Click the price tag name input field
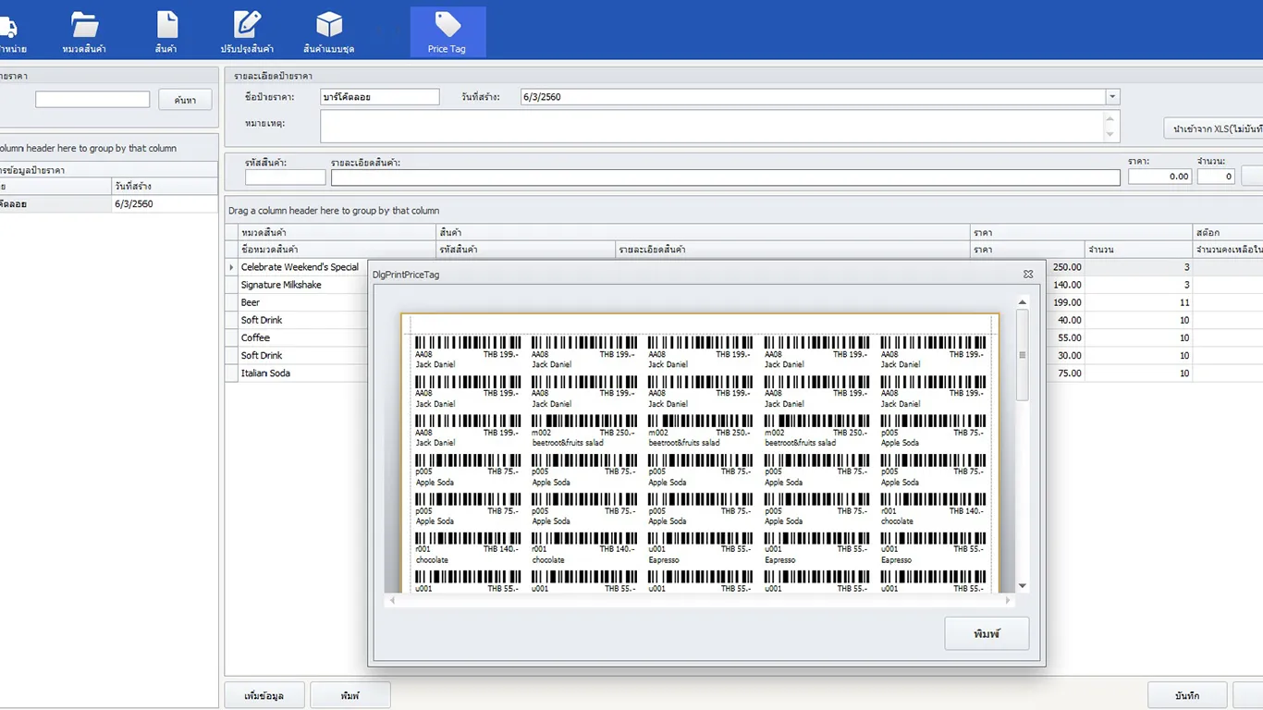 pos(380,97)
